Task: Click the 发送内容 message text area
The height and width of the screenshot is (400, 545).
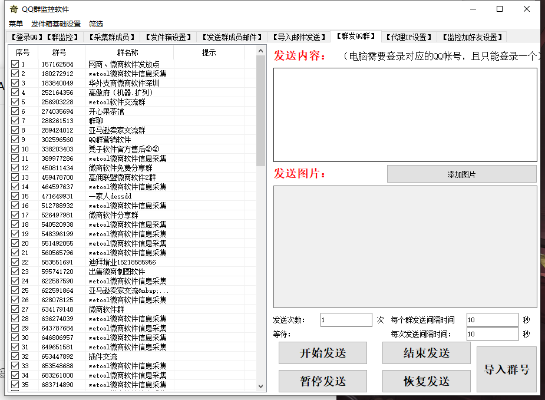Action: 405,114
